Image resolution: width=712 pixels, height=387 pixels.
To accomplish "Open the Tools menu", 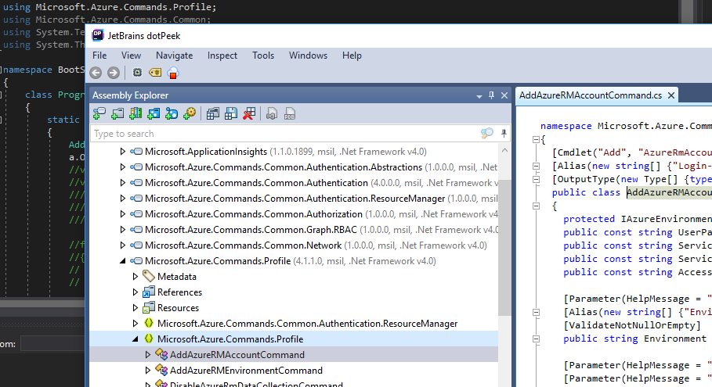I will point(263,56).
